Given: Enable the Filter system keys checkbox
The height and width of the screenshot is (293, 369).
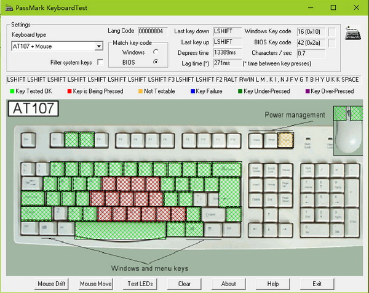Looking at the screenshot, I should click(x=100, y=62).
